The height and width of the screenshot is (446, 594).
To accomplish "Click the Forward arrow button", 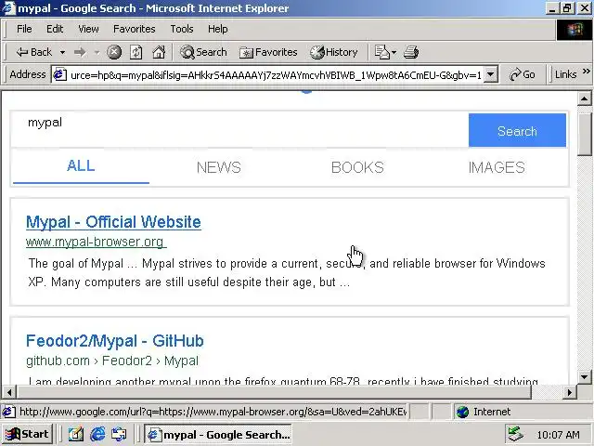I will (x=80, y=52).
